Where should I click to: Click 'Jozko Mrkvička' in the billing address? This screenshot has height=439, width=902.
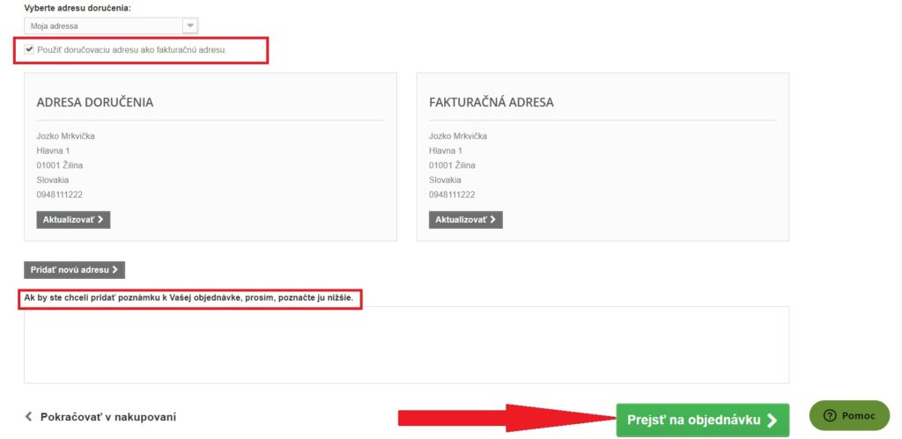[x=458, y=136]
